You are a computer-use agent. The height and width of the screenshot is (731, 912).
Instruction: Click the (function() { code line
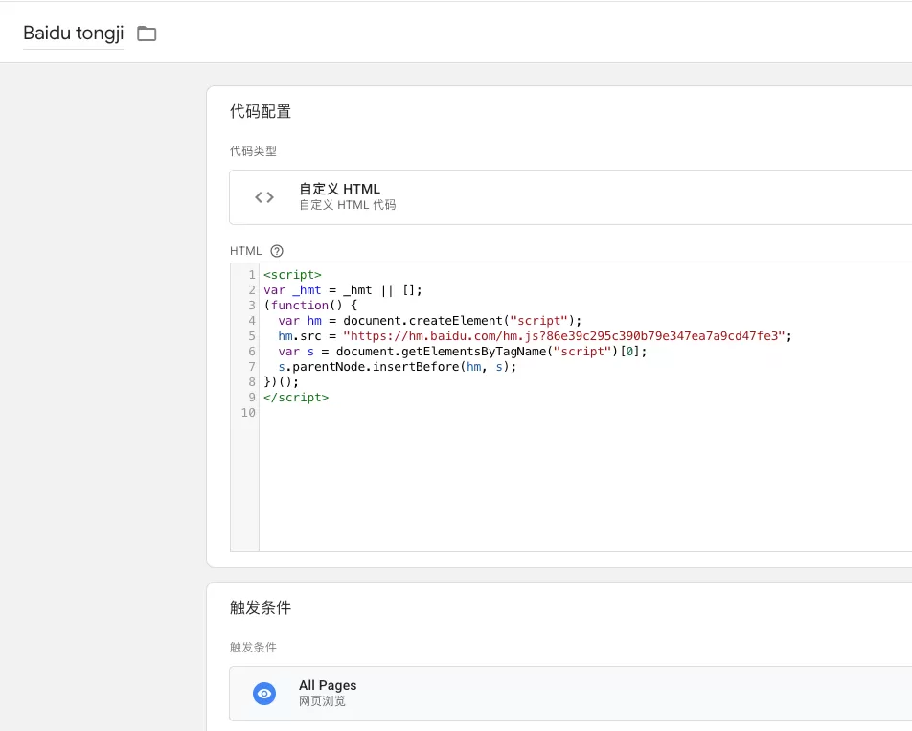(310, 306)
